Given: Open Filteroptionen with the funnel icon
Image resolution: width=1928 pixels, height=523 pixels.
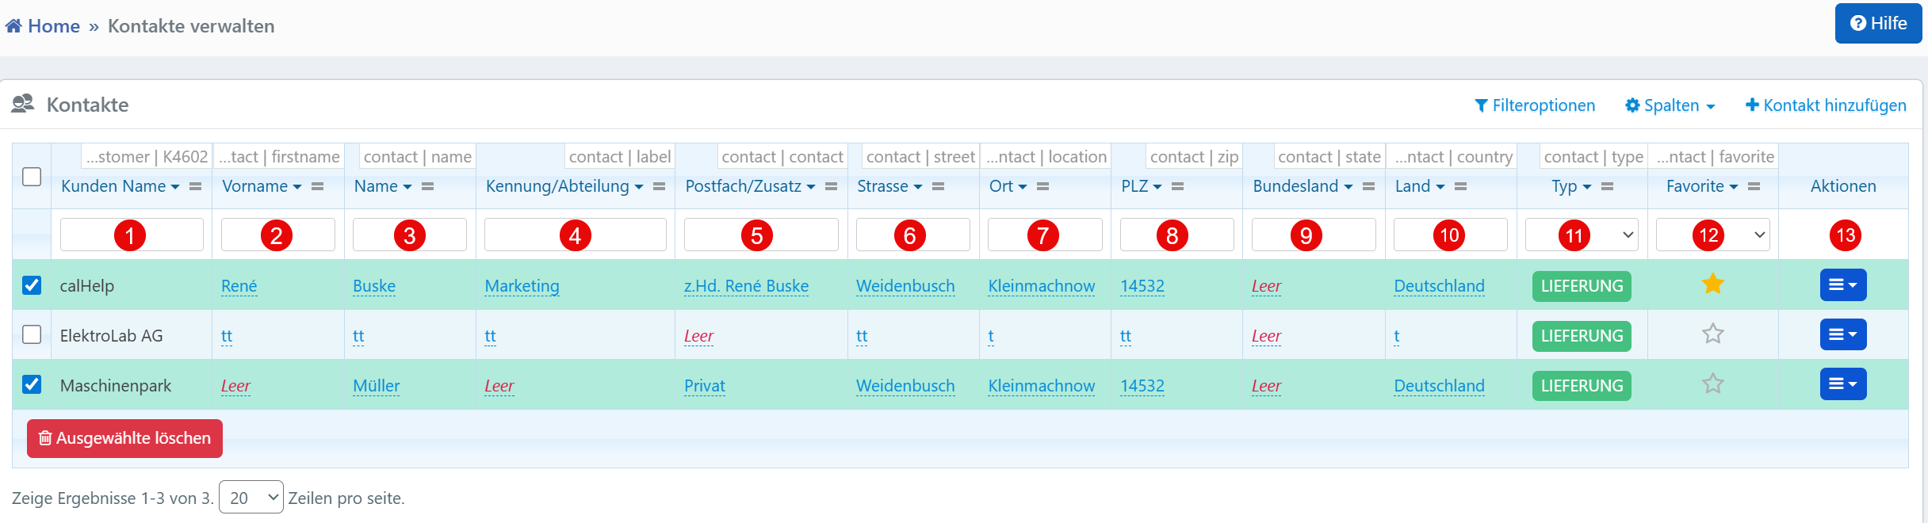Looking at the screenshot, I should click(1481, 105).
